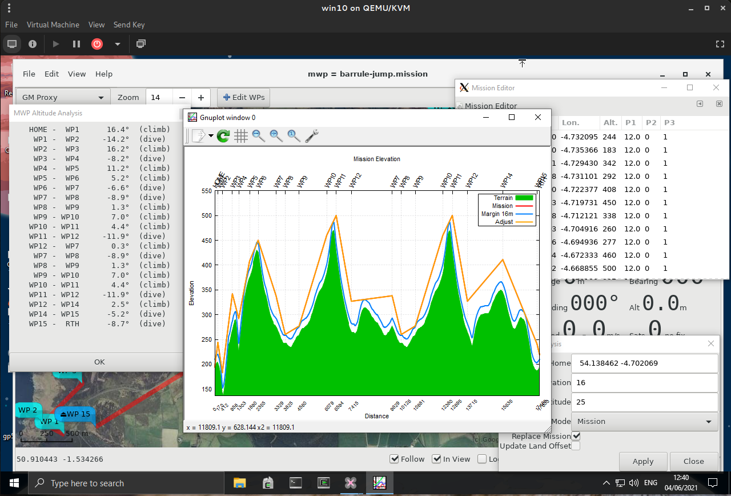Image resolution: width=731 pixels, height=496 pixels.
Task: Open the GM Proxy map source dropdown
Action: pos(63,97)
